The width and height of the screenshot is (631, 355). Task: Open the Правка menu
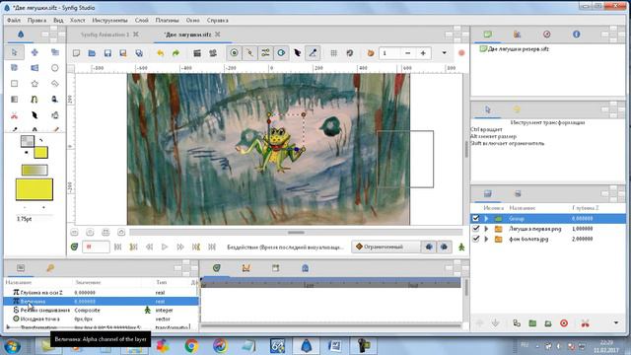pyautogui.click(x=36, y=20)
